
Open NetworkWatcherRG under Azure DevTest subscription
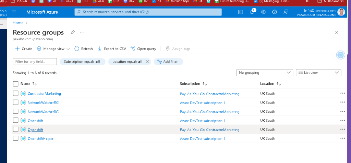[x=43, y=103]
